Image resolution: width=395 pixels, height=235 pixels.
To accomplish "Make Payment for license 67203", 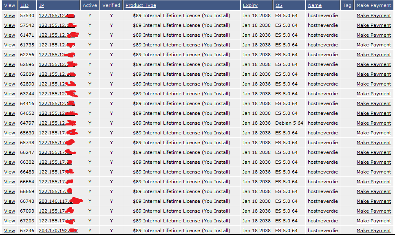I will click(373, 221).
